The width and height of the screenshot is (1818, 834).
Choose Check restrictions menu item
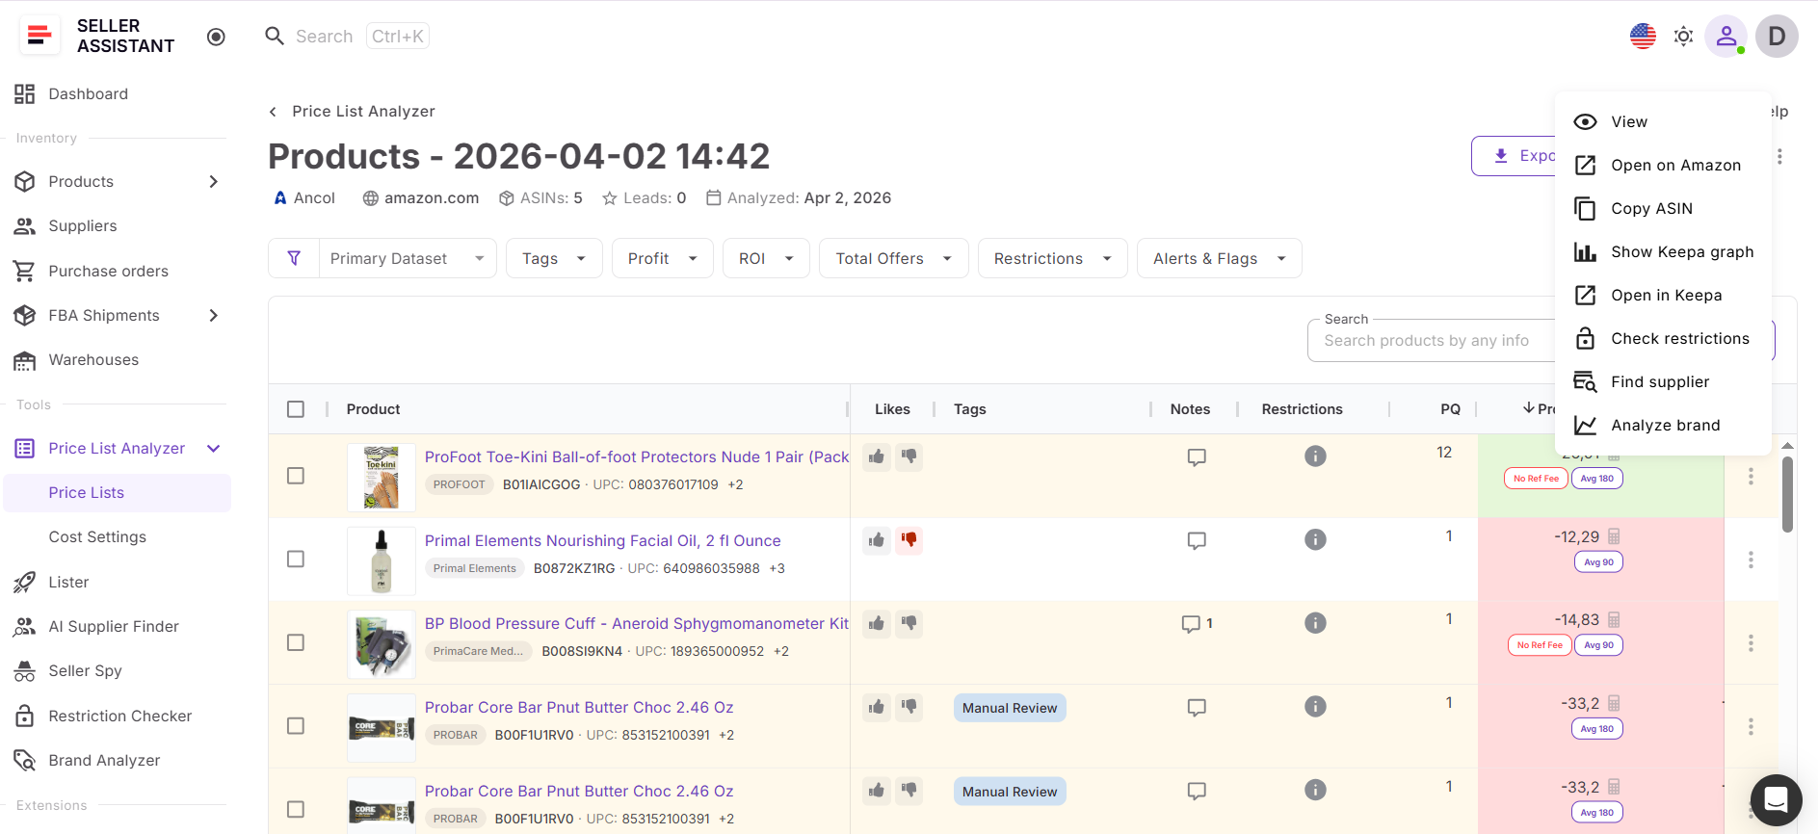(x=1663, y=338)
